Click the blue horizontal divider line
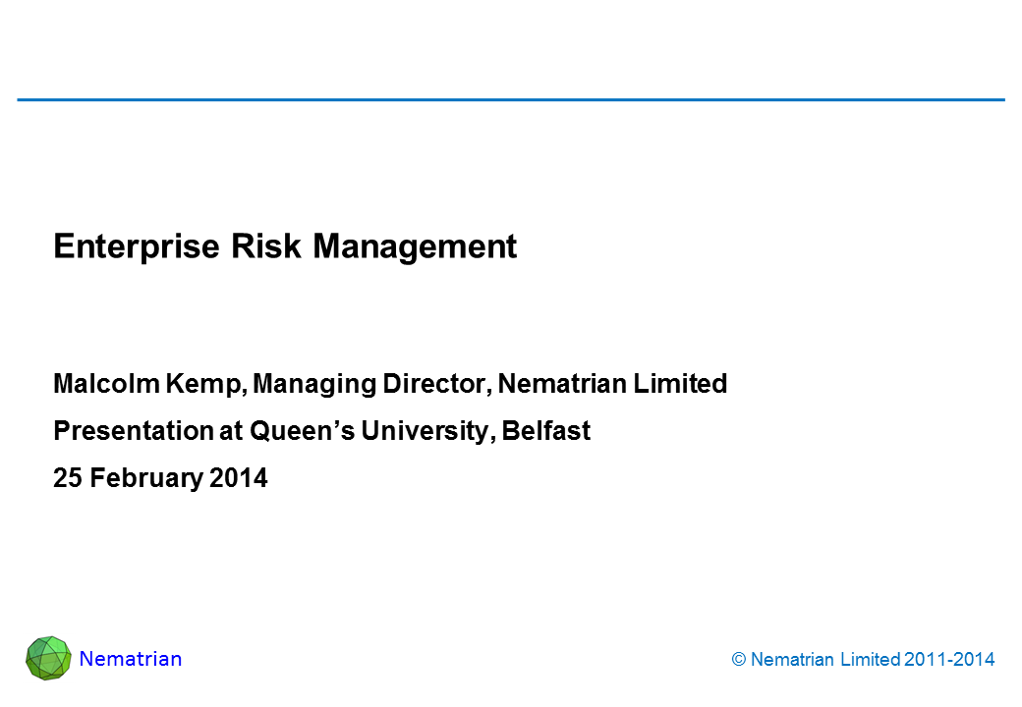 pyautogui.click(x=511, y=100)
